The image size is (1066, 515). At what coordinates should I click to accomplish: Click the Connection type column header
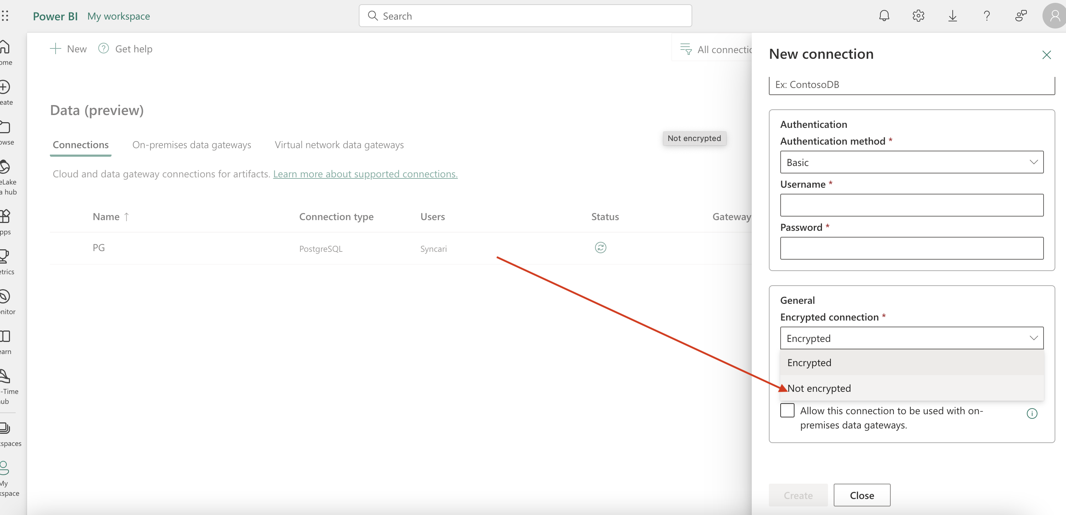336,217
